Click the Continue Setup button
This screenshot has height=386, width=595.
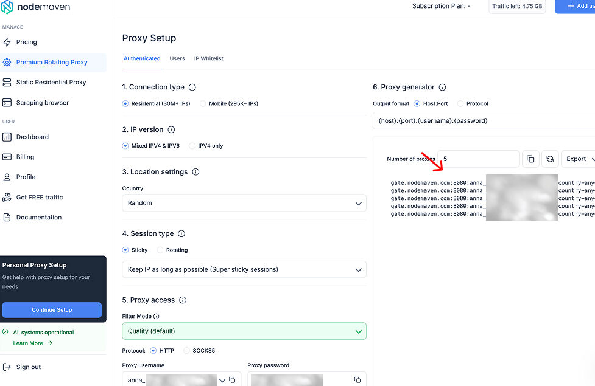pos(52,310)
